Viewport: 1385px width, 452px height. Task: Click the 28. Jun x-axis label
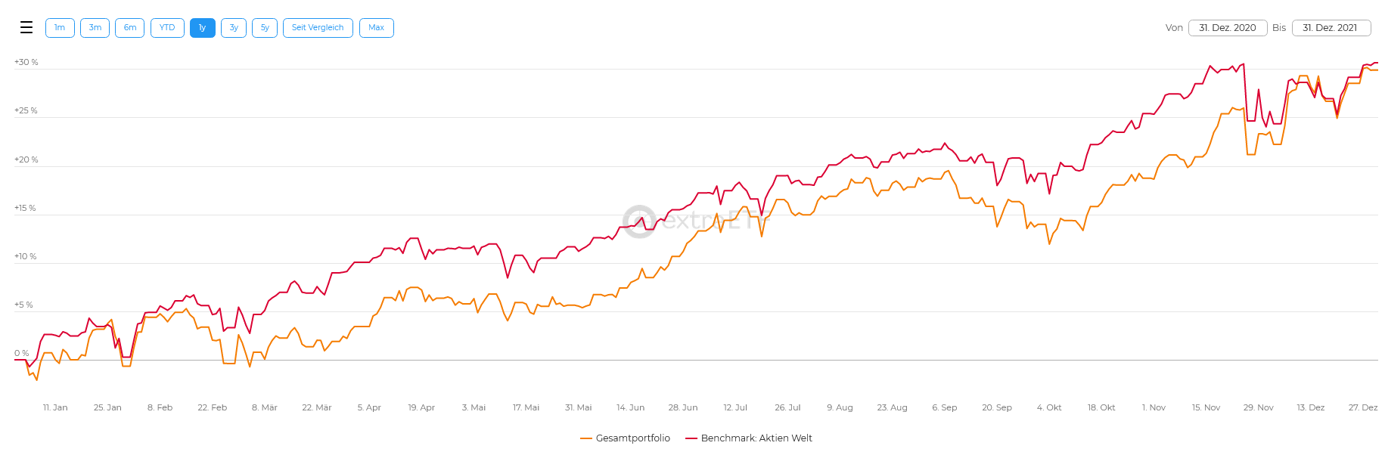pos(683,407)
